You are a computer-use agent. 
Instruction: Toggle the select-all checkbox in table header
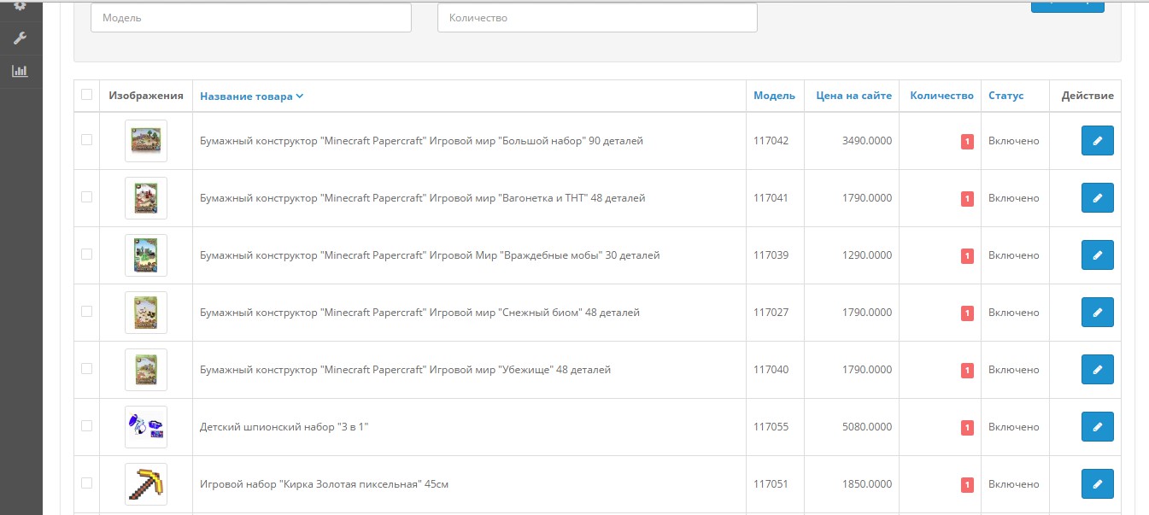point(86,95)
